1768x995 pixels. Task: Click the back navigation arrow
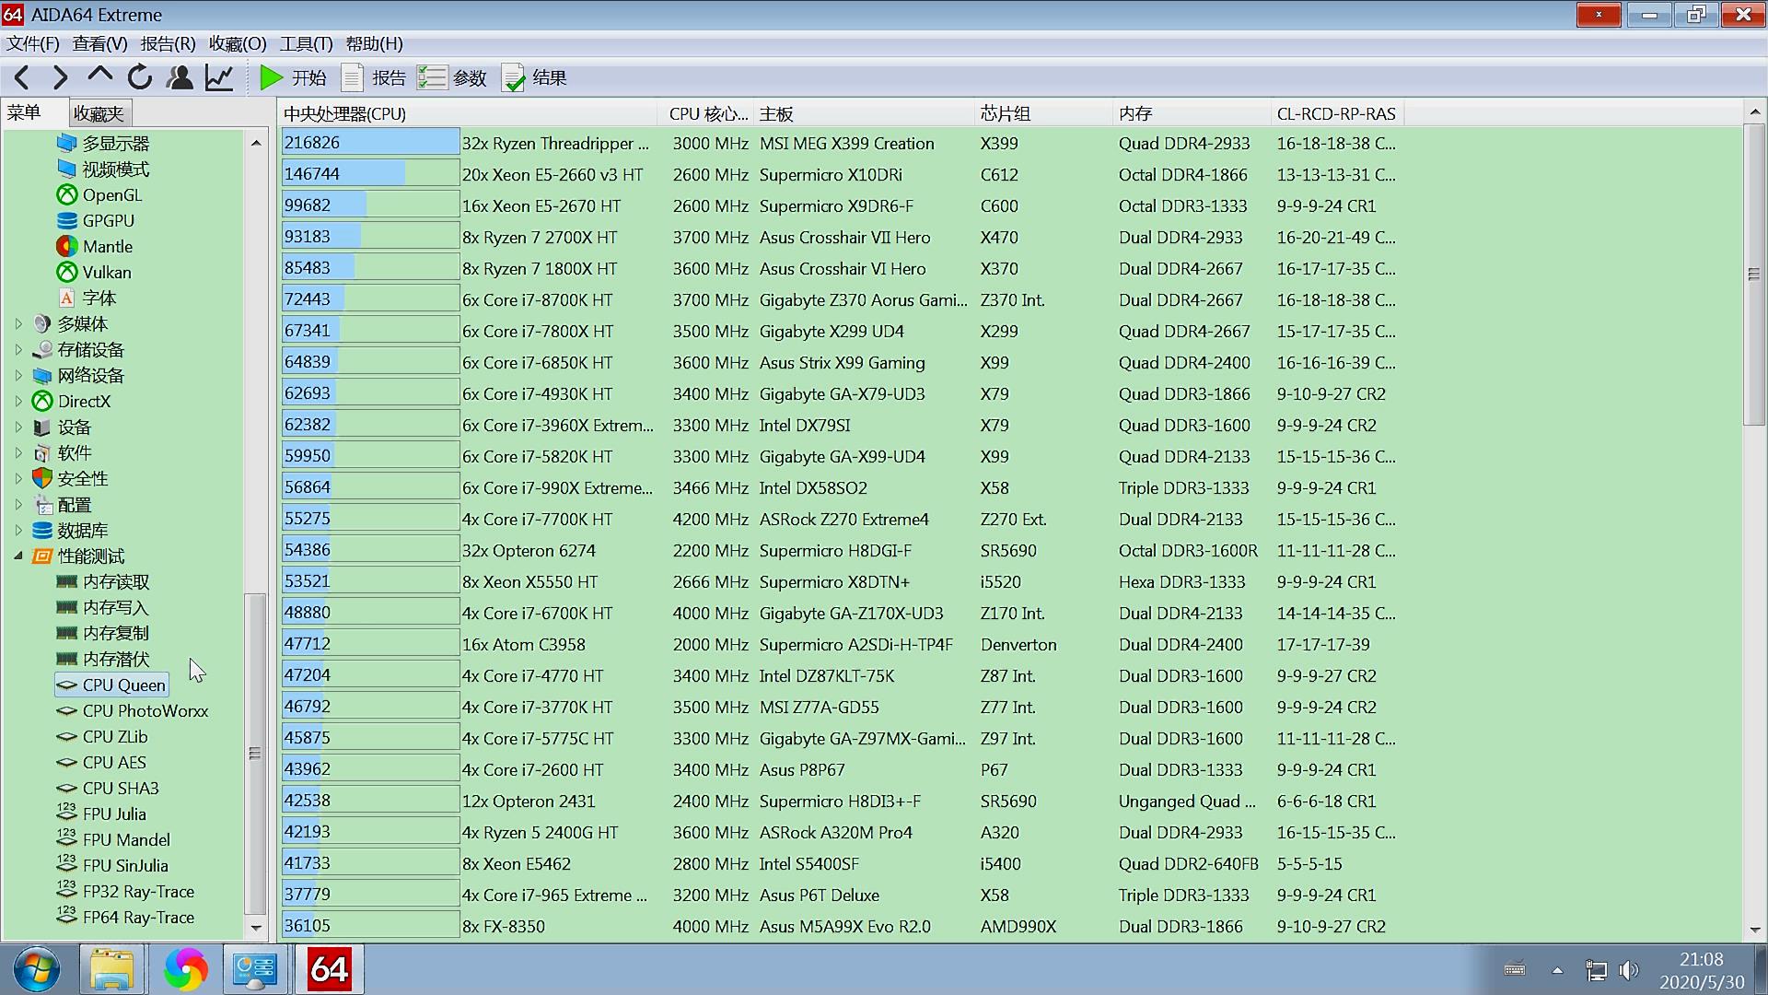[x=22, y=78]
